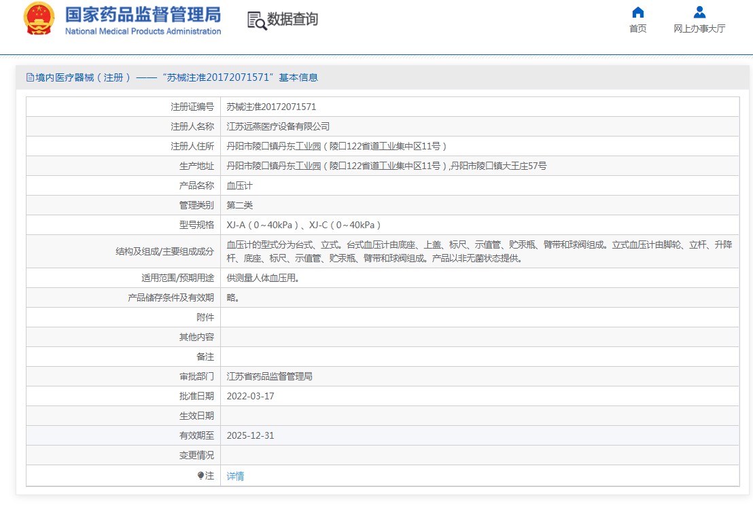Select expiry date 2025-12-31

click(x=250, y=435)
